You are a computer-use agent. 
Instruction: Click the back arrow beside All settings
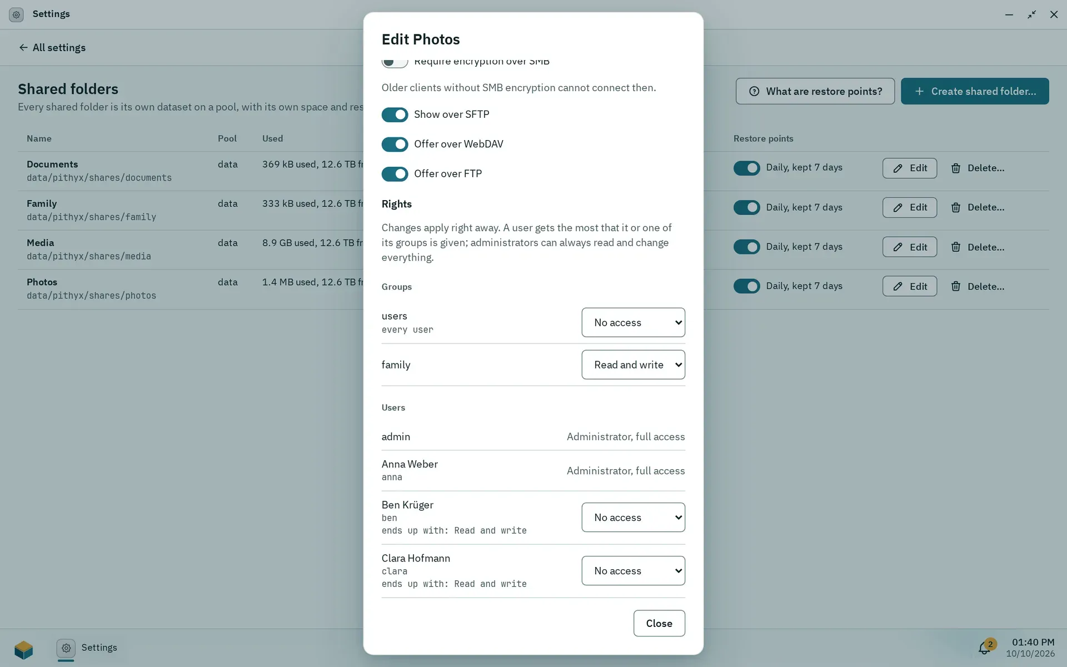point(23,48)
